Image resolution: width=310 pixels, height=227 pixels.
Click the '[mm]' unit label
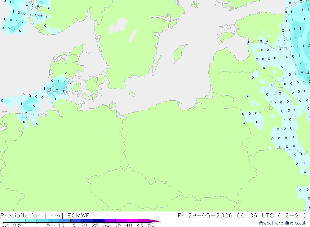(x=54, y=216)
